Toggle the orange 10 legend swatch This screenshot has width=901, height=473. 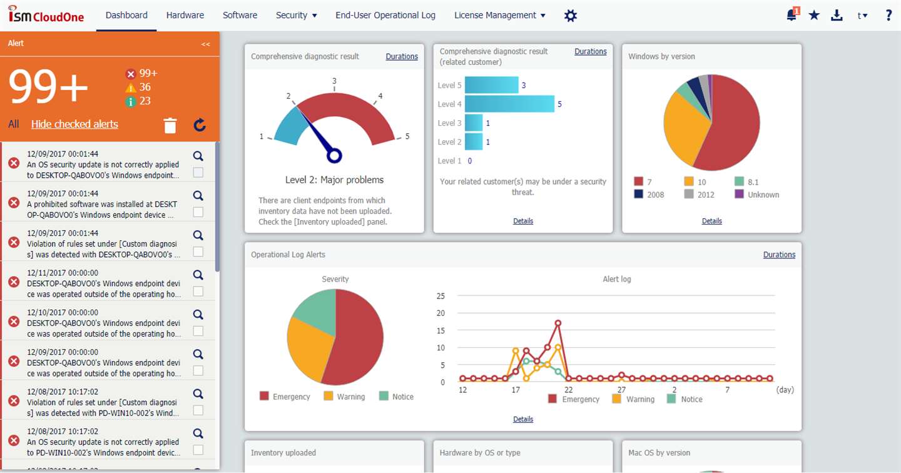pos(689,181)
